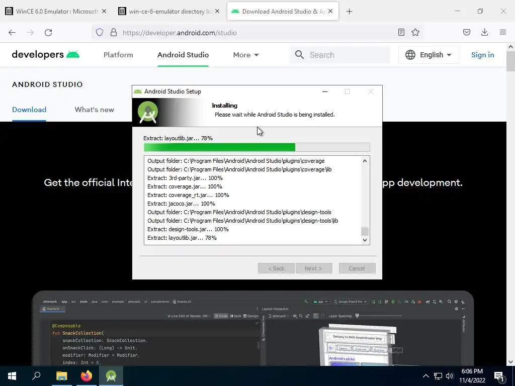Open a new browser tab with plus
Image resolution: width=515 pixels, height=386 pixels.
[350, 12]
